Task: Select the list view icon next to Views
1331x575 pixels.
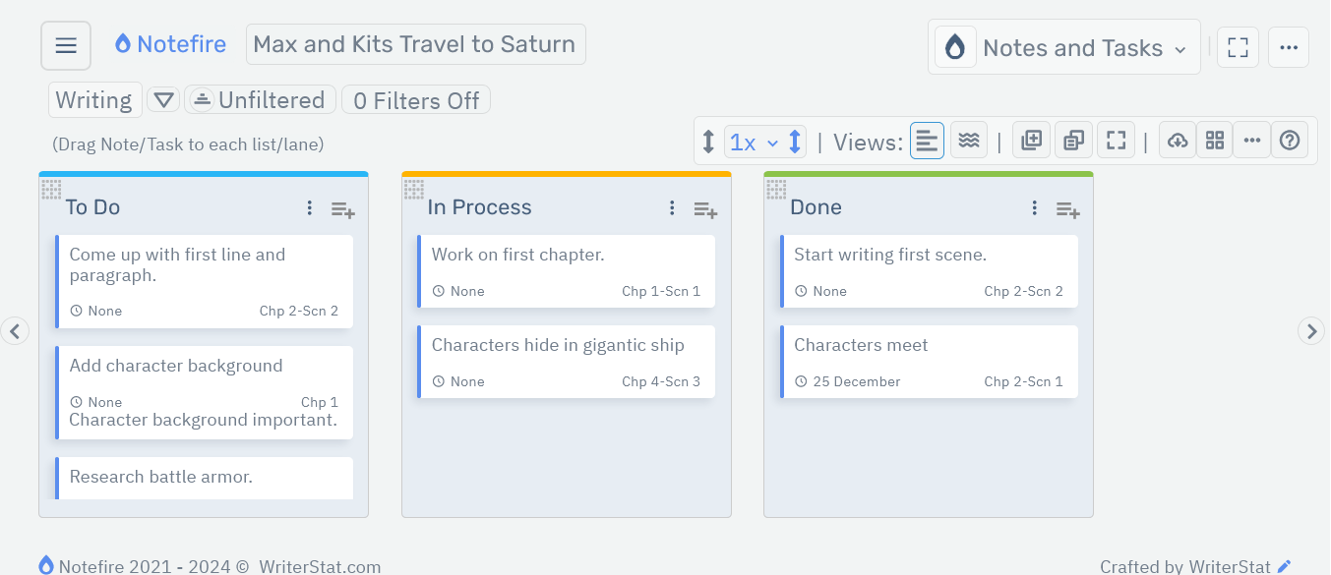Action: pos(926,140)
